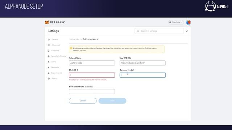Click the Network Name input field
The image size is (232, 130).
click(92, 63)
